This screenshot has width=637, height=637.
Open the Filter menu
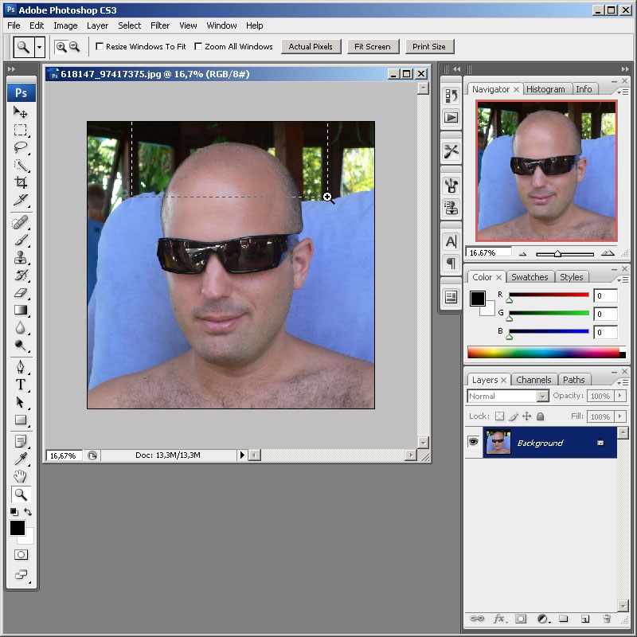(160, 25)
